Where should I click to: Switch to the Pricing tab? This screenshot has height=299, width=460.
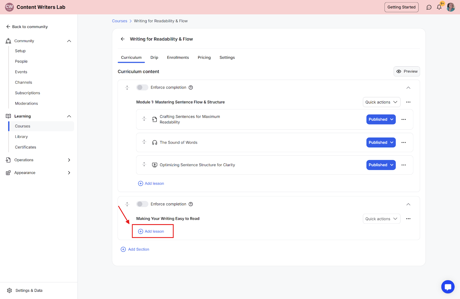pos(204,57)
